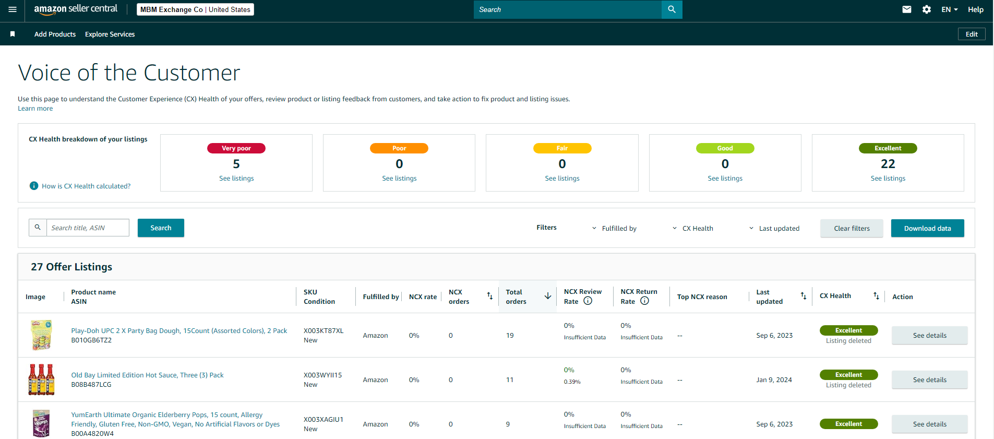The image size is (994, 439).
Task: Click ASIN B08B487LCG text
Action: [x=91, y=385]
